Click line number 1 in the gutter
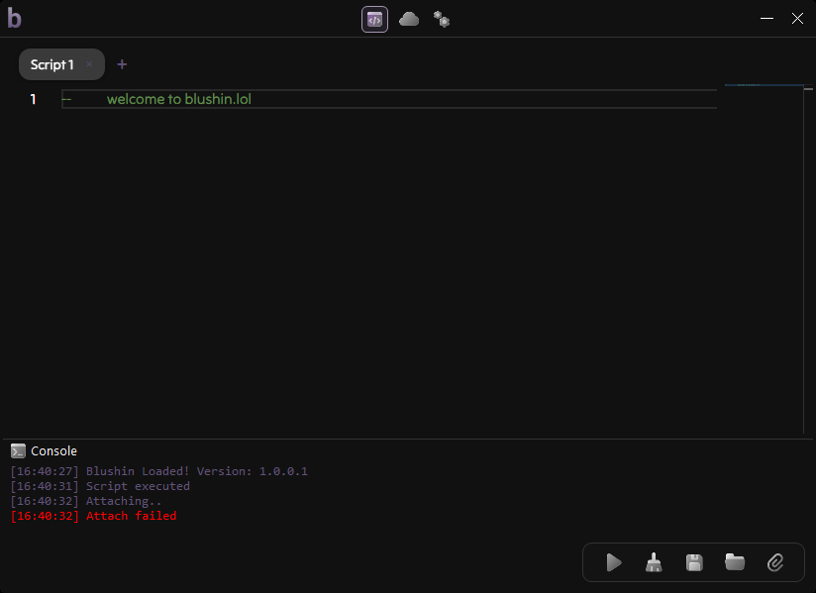816x593 pixels. (33, 99)
